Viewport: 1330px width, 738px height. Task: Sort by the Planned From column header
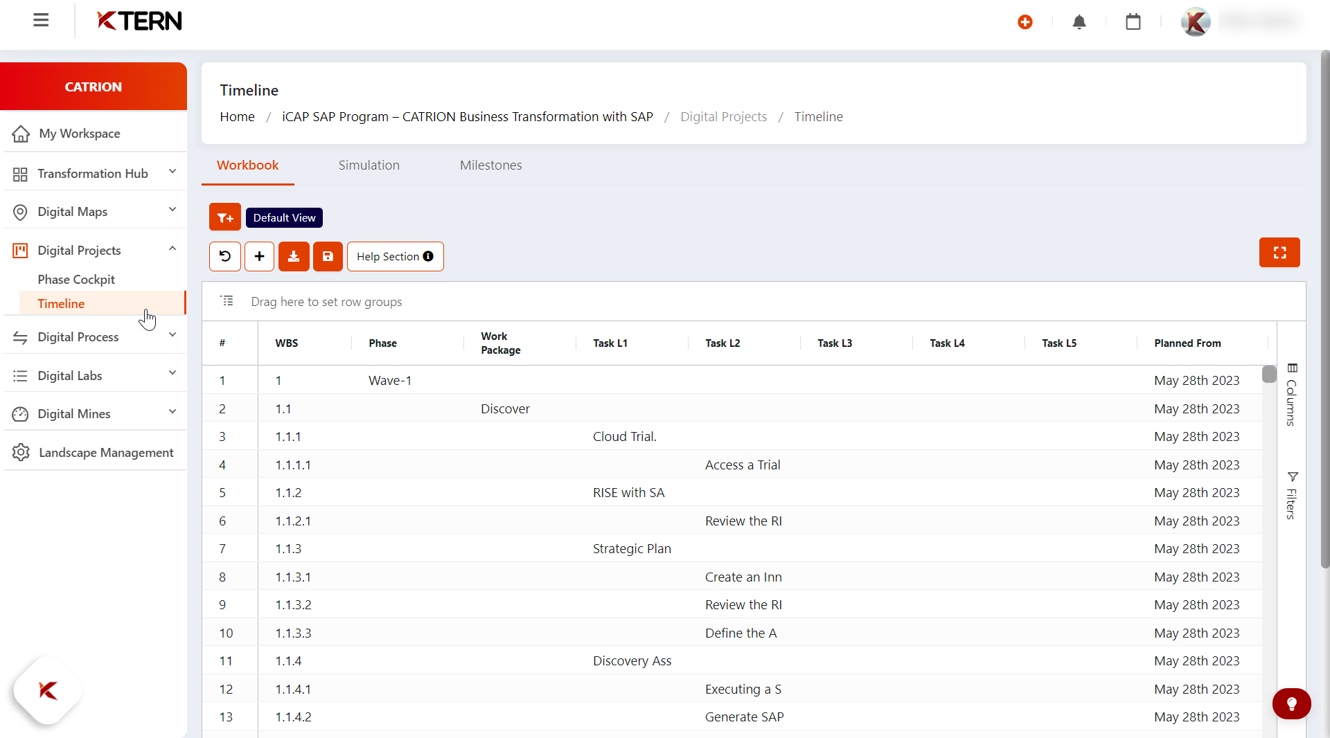pos(1187,343)
